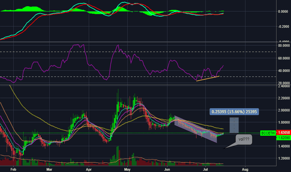
Task: Click the 80.0000 level on RSI scale
Action: (x=284, y=46)
